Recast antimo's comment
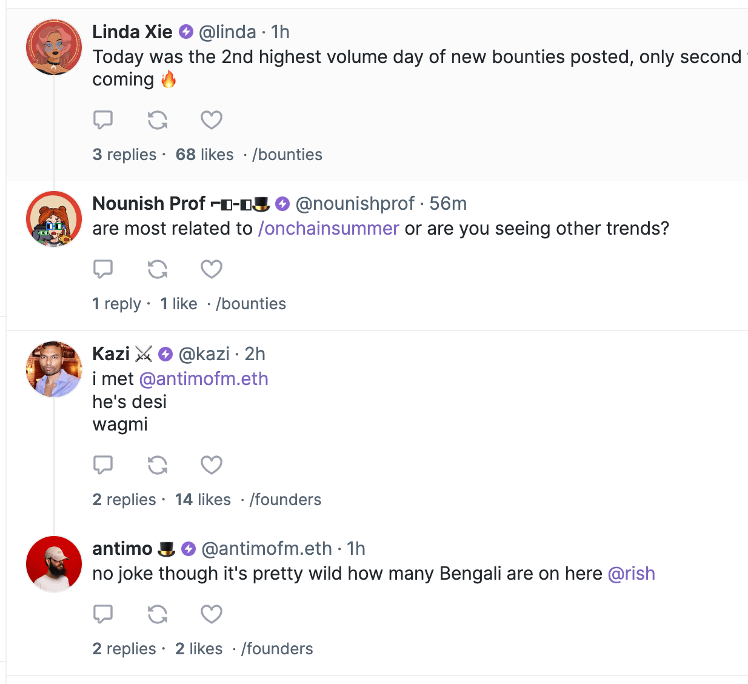This screenshot has width=748, height=684. click(x=158, y=614)
